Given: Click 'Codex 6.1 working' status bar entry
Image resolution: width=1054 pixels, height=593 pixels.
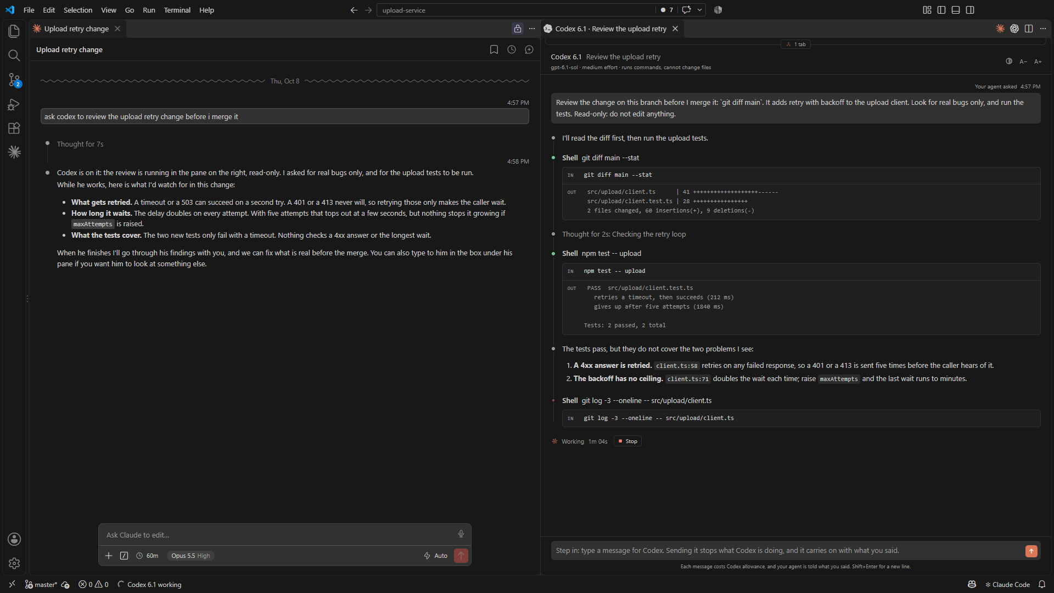Looking at the screenshot, I should pos(149,584).
